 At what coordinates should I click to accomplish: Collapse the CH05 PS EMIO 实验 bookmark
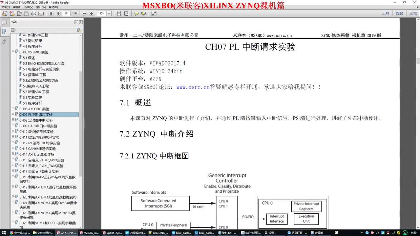point(13,52)
